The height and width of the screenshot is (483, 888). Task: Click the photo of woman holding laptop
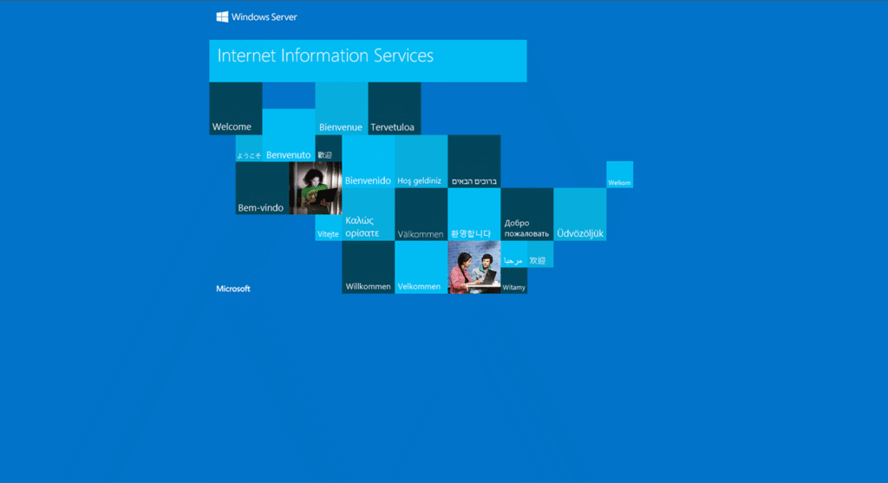[316, 188]
